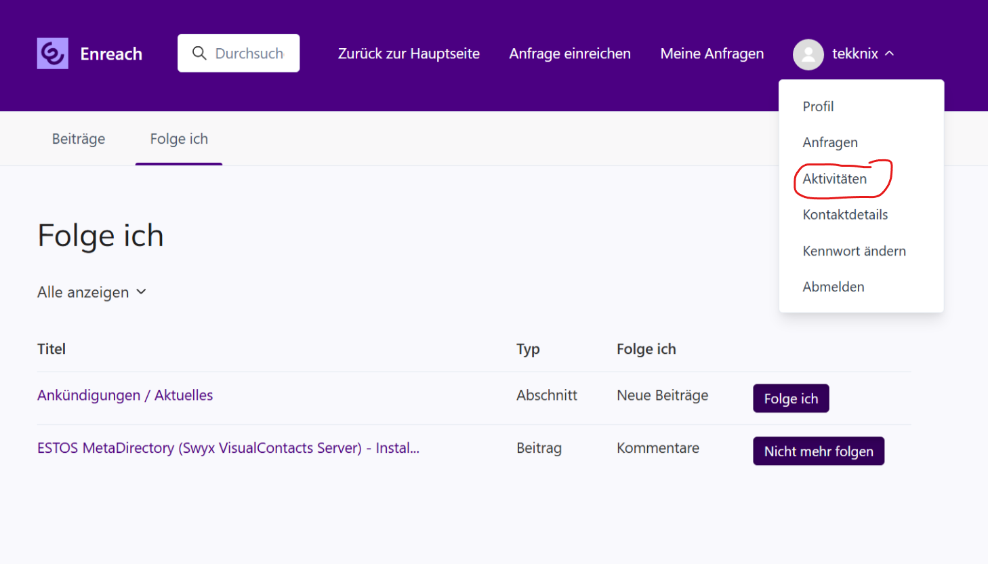
Task: Focus the Durchsuchen search field
Action: 249,54
